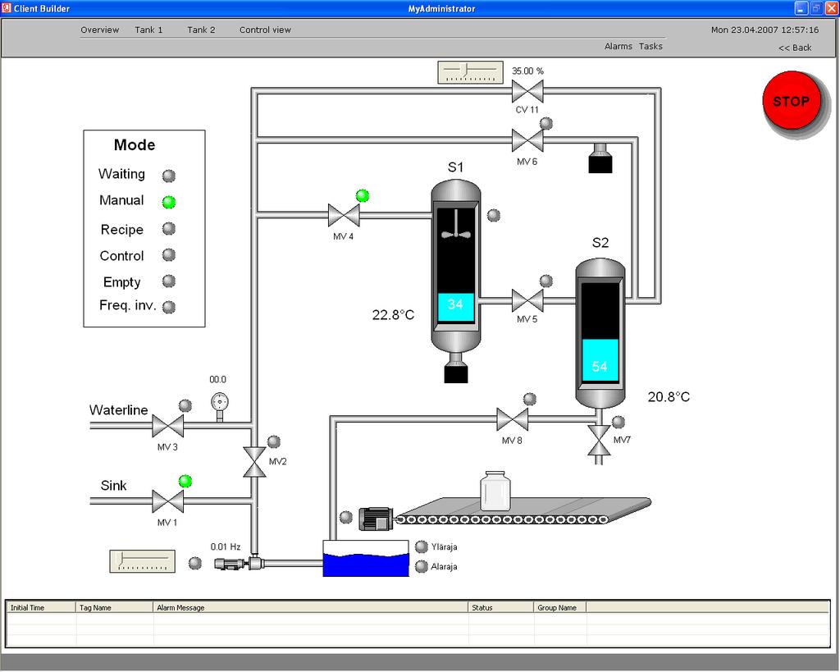Screen dimensions: 840x672
Task: Toggle the Waiting mode indicator
Action: tap(169, 176)
